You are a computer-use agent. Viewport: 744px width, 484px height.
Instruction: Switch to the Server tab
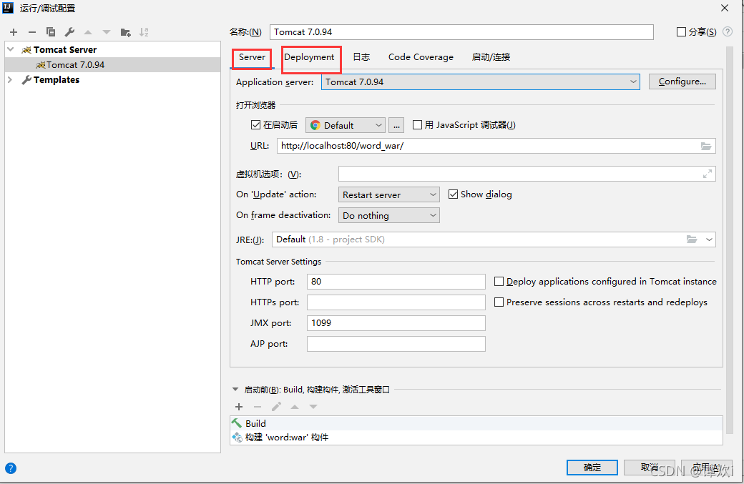coord(252,57)
